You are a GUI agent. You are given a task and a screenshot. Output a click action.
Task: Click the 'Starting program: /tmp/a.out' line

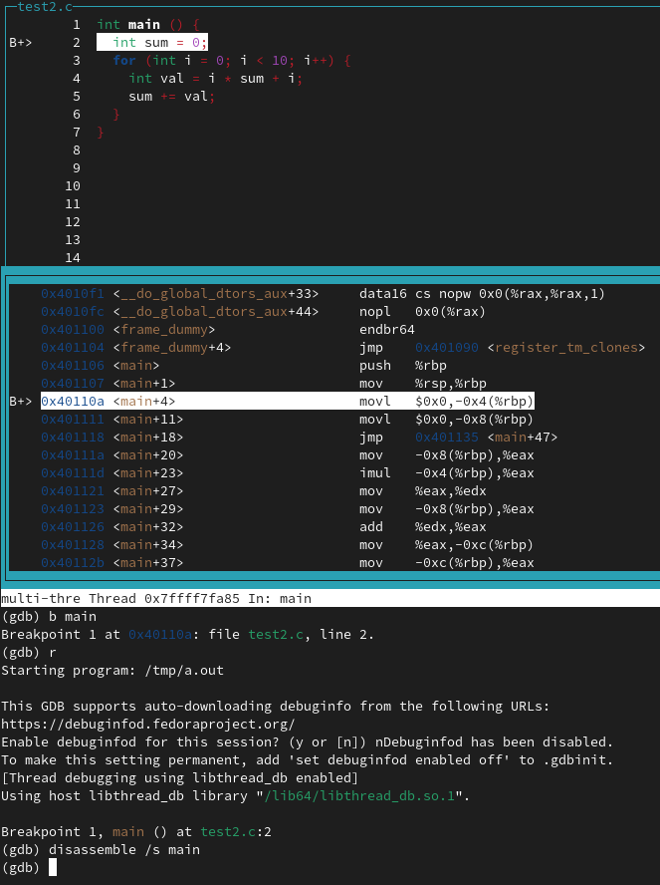click(112, 671)
